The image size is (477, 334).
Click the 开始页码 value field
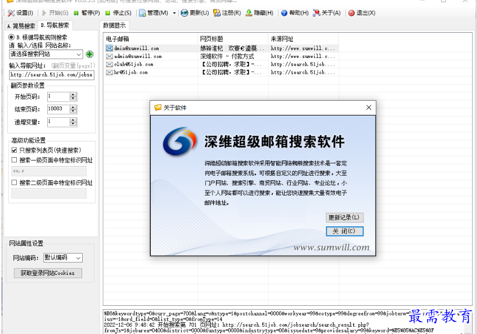pos(58,97)
